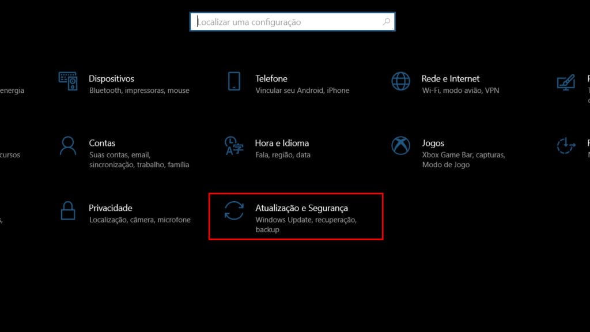Click the Contas person icon
This screenshot has width=590, height=332.
68,146
